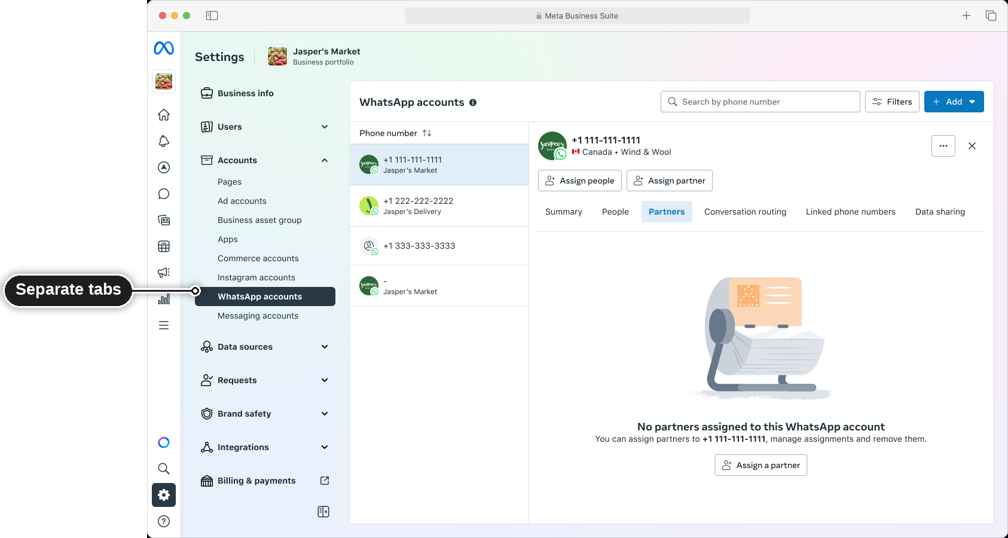The width and height of the screenshot is (1008, 538).
Task: Expand the Brand safety section
Action: (x=325, y=414)
